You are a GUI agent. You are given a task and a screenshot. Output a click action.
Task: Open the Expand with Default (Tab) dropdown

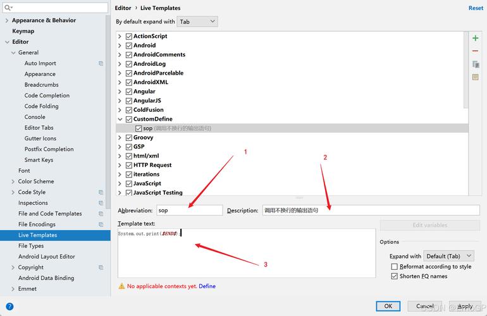tap(448, 256)
